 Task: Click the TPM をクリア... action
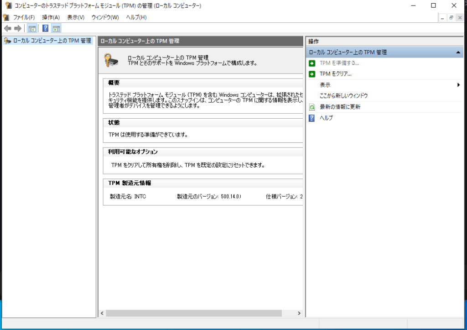pos(335,74)
